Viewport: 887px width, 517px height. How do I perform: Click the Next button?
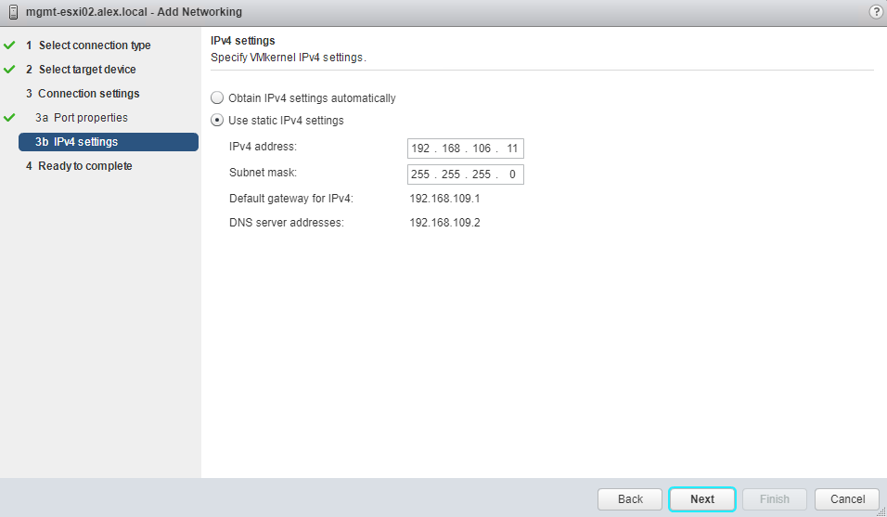tap(702, 498)
